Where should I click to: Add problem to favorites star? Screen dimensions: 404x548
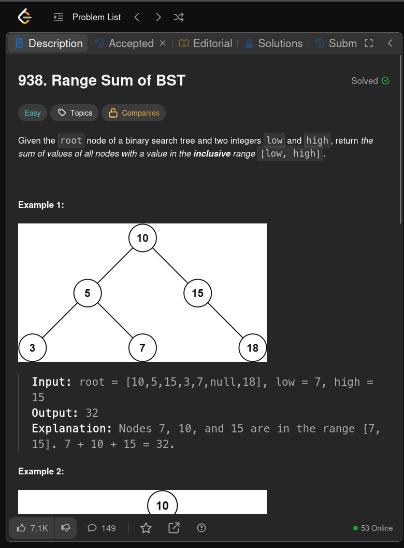[146, 528]
